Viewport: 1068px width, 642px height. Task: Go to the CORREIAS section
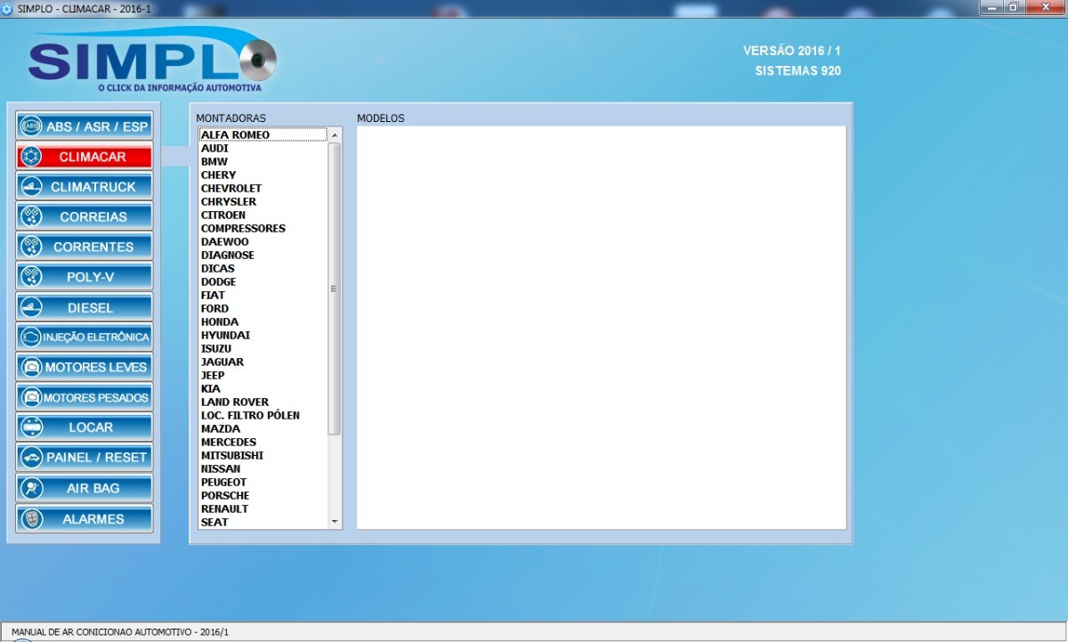pyautogui.click(x=85, y=216)
